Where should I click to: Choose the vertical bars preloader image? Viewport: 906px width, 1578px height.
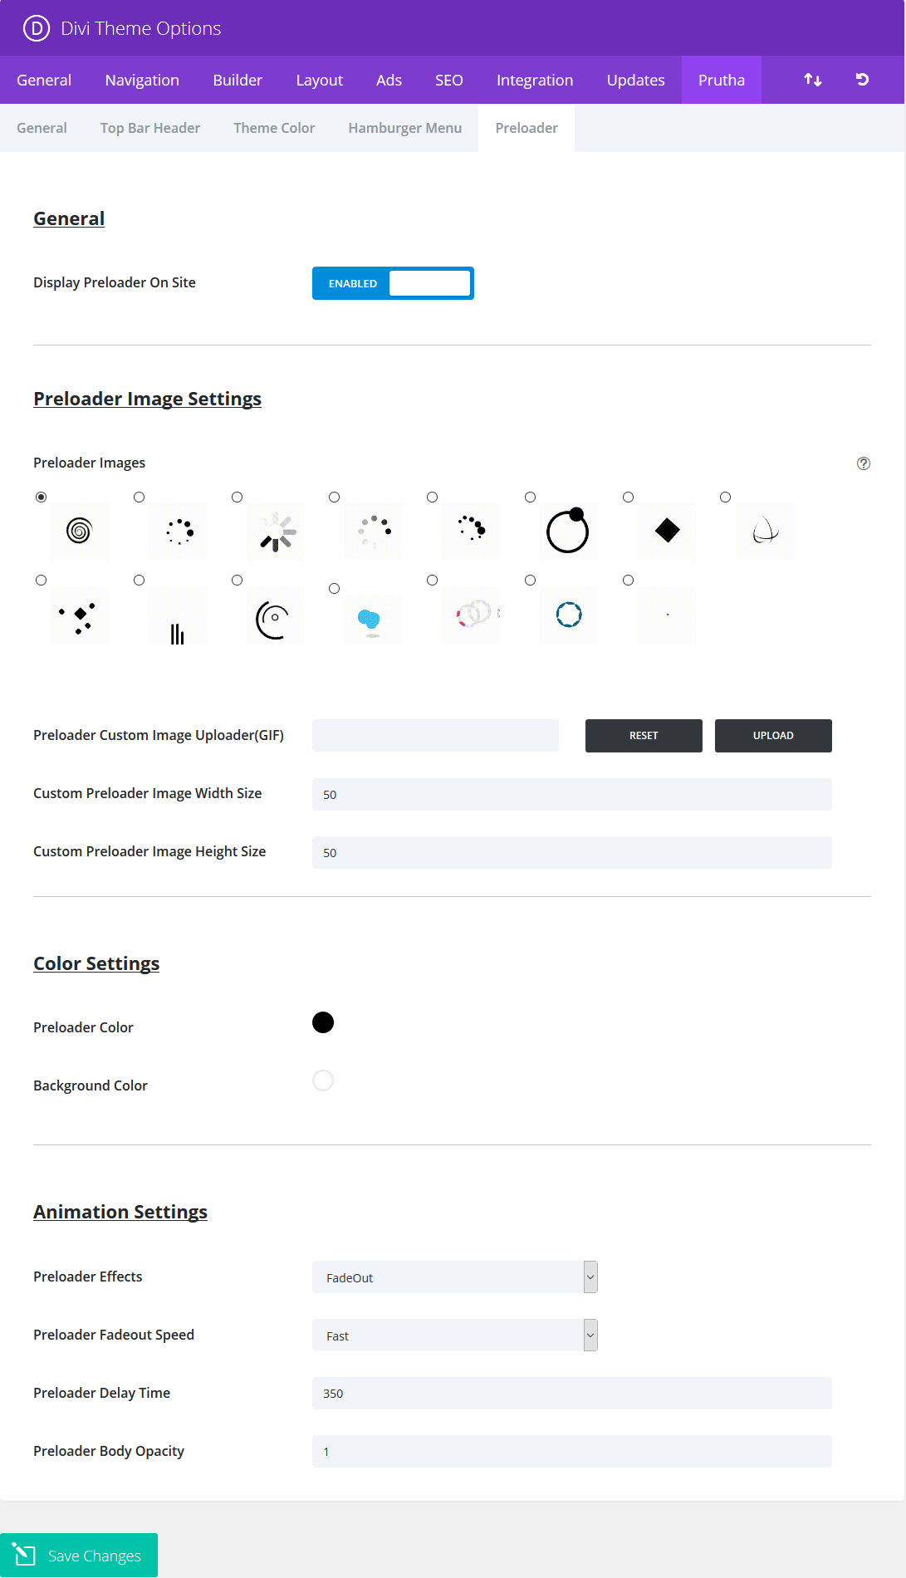[x=177, y=615]
